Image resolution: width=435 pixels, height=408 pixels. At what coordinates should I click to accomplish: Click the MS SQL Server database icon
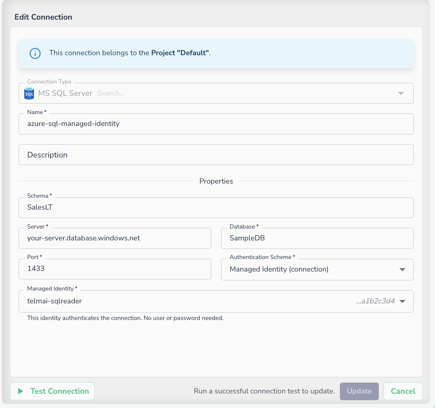pos(29,93)
